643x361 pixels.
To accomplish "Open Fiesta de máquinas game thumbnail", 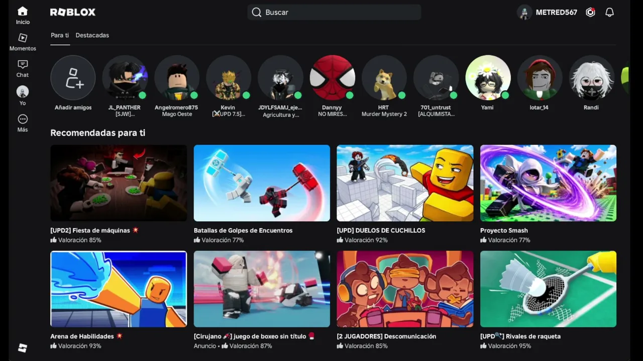I will pos(119,183).
